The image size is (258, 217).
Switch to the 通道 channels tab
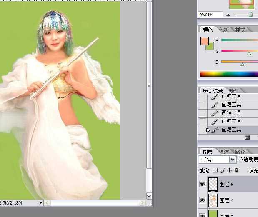pyautogui.click(x=223, y=152)
